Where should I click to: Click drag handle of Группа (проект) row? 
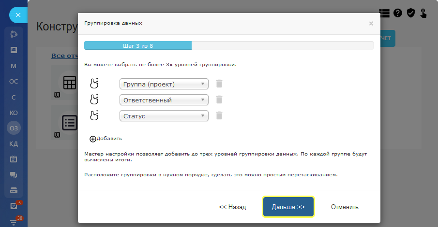click(x=94, y=83)
